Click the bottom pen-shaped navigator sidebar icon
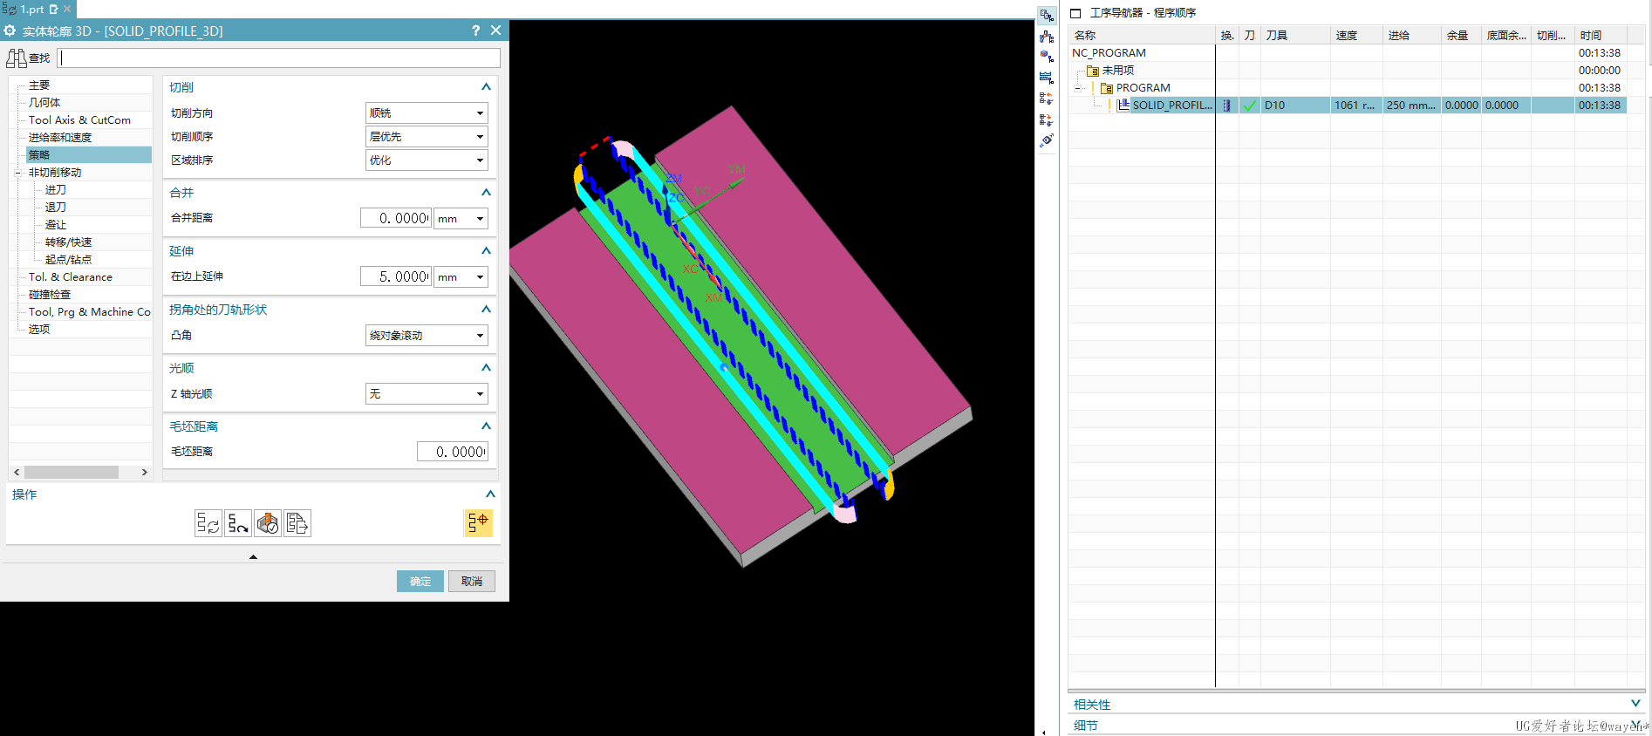 point(1047,140)
